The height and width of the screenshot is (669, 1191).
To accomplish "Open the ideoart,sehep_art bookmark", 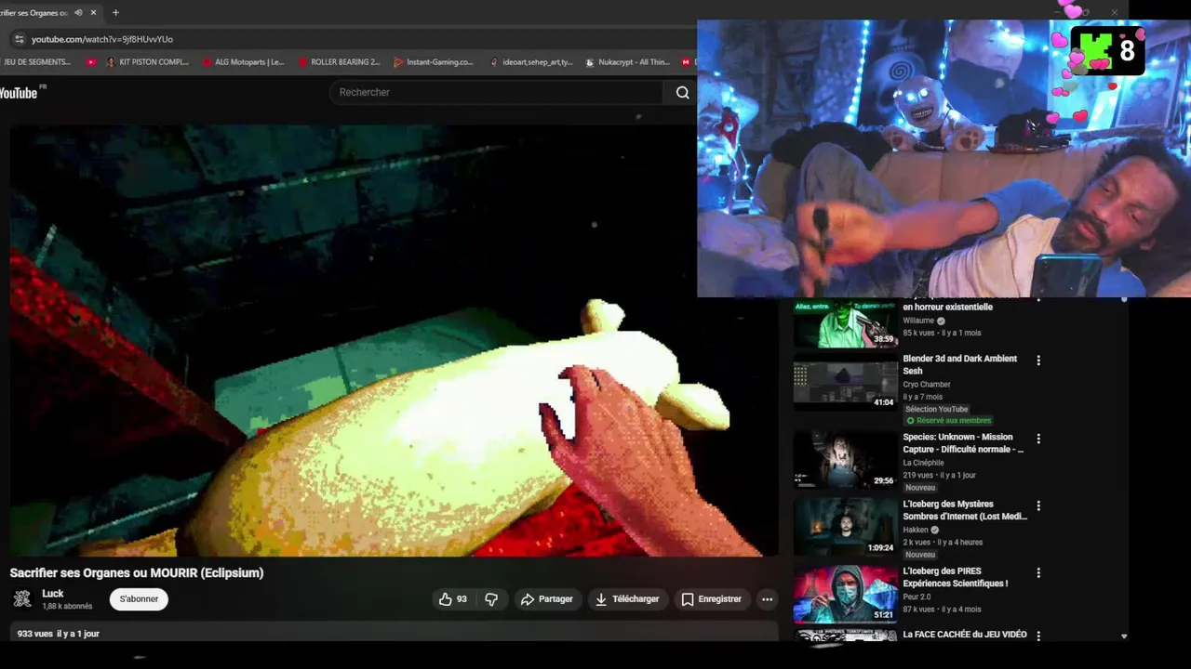I will pos(531,62).
